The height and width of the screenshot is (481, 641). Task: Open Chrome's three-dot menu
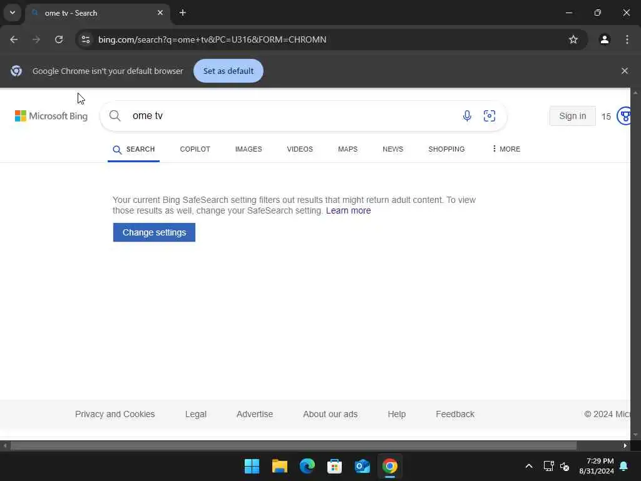pos(627,39)
